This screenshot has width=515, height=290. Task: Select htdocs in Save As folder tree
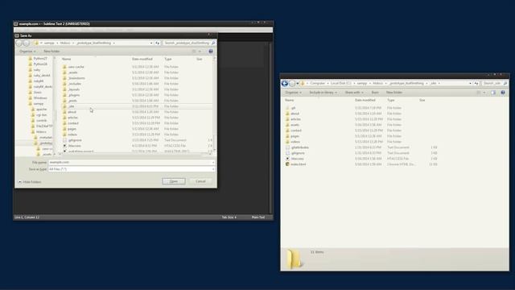click(x=41, y=132)
